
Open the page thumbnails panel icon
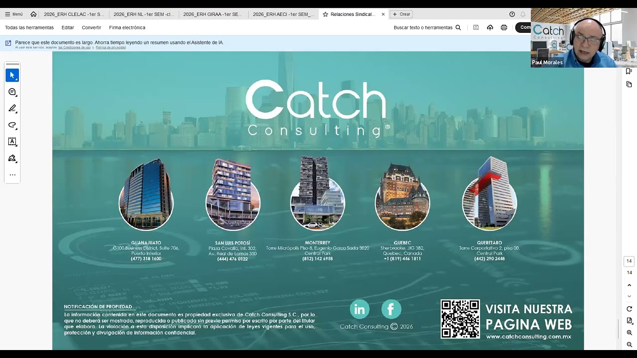pos(629,85)
